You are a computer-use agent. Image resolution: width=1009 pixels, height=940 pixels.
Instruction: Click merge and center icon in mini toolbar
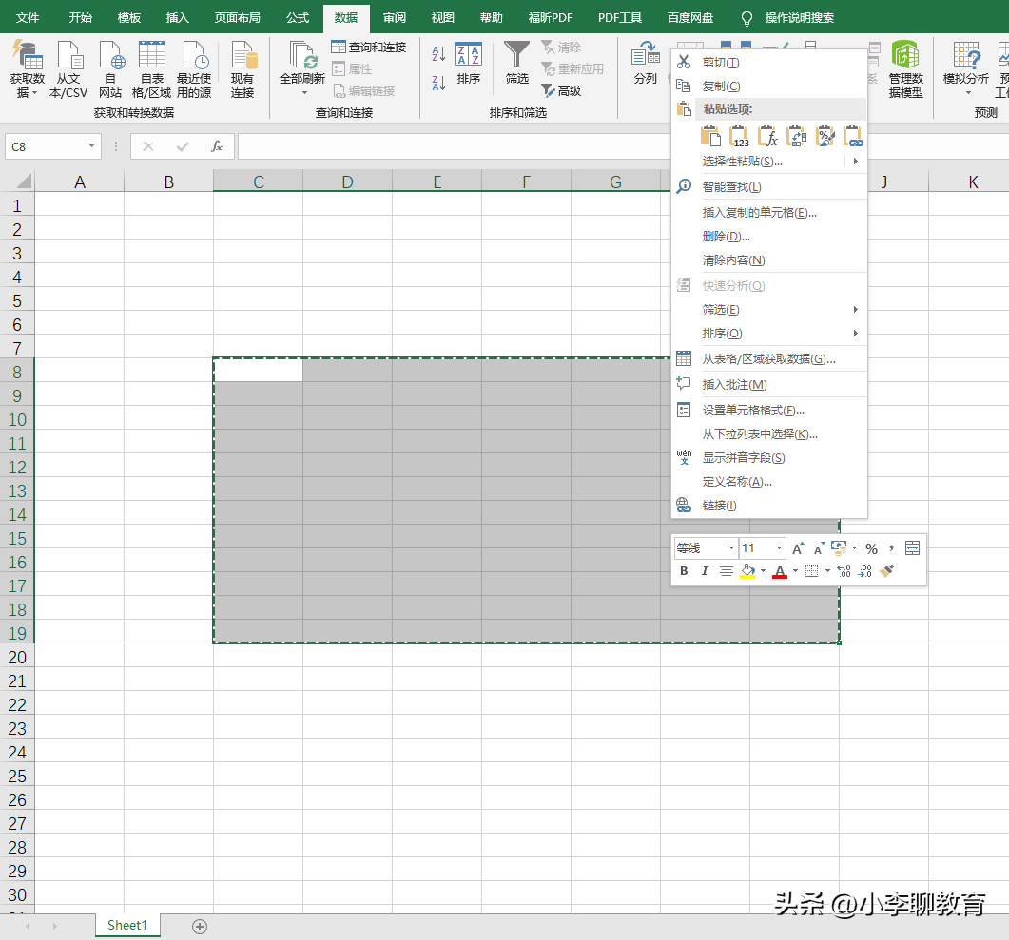pyautogui.click(x=913, y=548)
